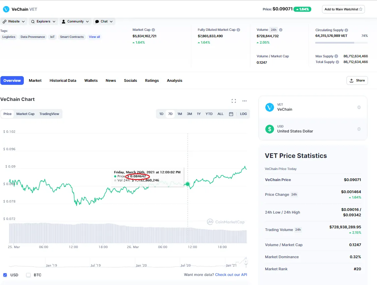Switch to the Market tab
377x285 pixels.
coord(35,80)
